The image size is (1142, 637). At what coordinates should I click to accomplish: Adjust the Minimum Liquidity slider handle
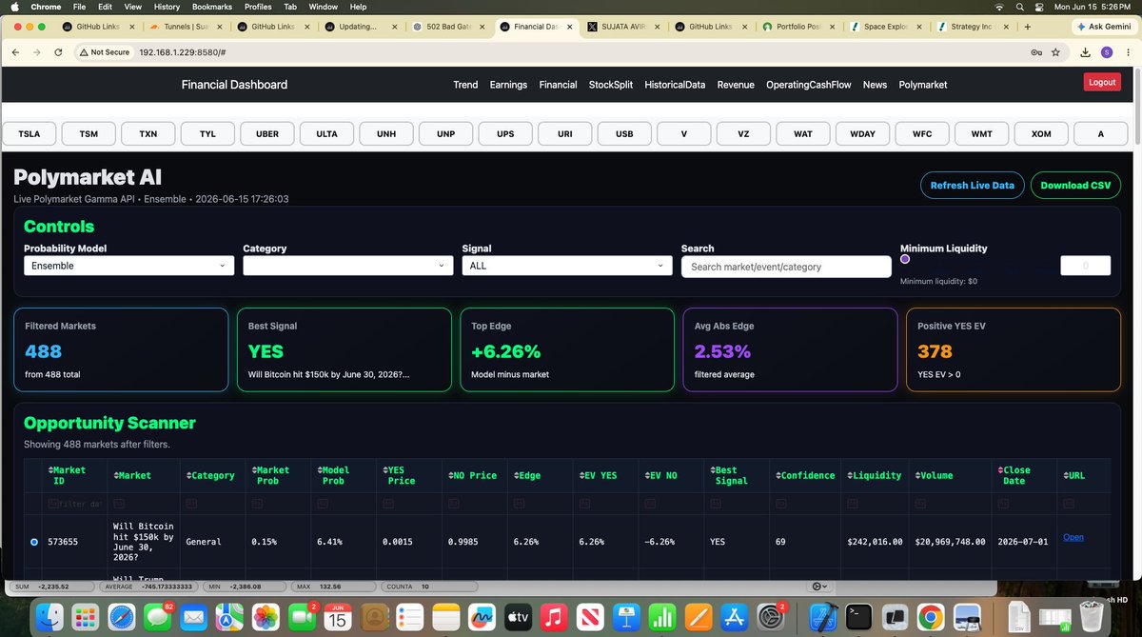(x=905, y=259)
